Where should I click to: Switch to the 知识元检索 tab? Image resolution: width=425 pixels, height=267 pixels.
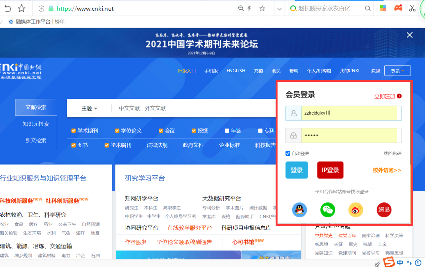pyautogui.click(x=36, y=124)
